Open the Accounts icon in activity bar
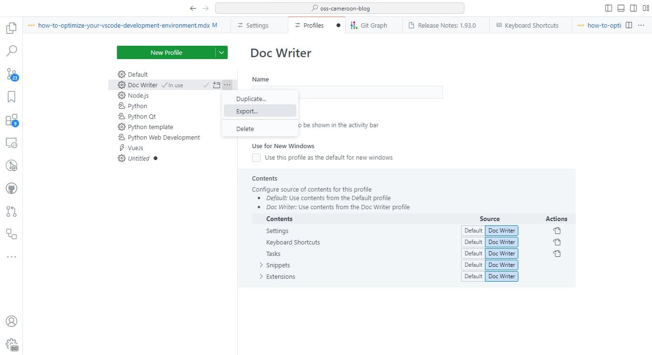 pos(11,321)
